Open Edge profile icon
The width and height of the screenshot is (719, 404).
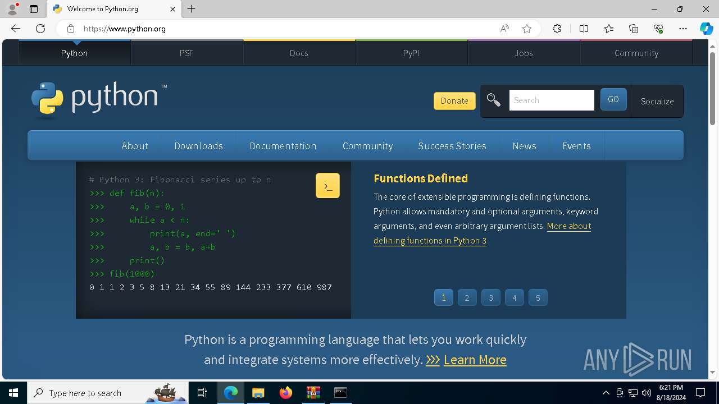pos(12,9)
